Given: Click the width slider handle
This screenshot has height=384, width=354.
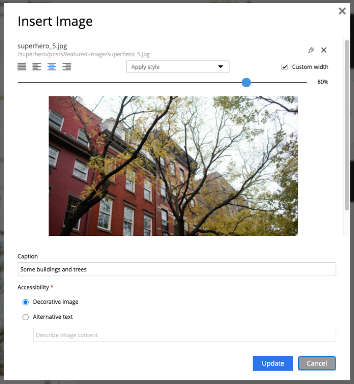Looking at the screenshot, I should click(246, 83).
